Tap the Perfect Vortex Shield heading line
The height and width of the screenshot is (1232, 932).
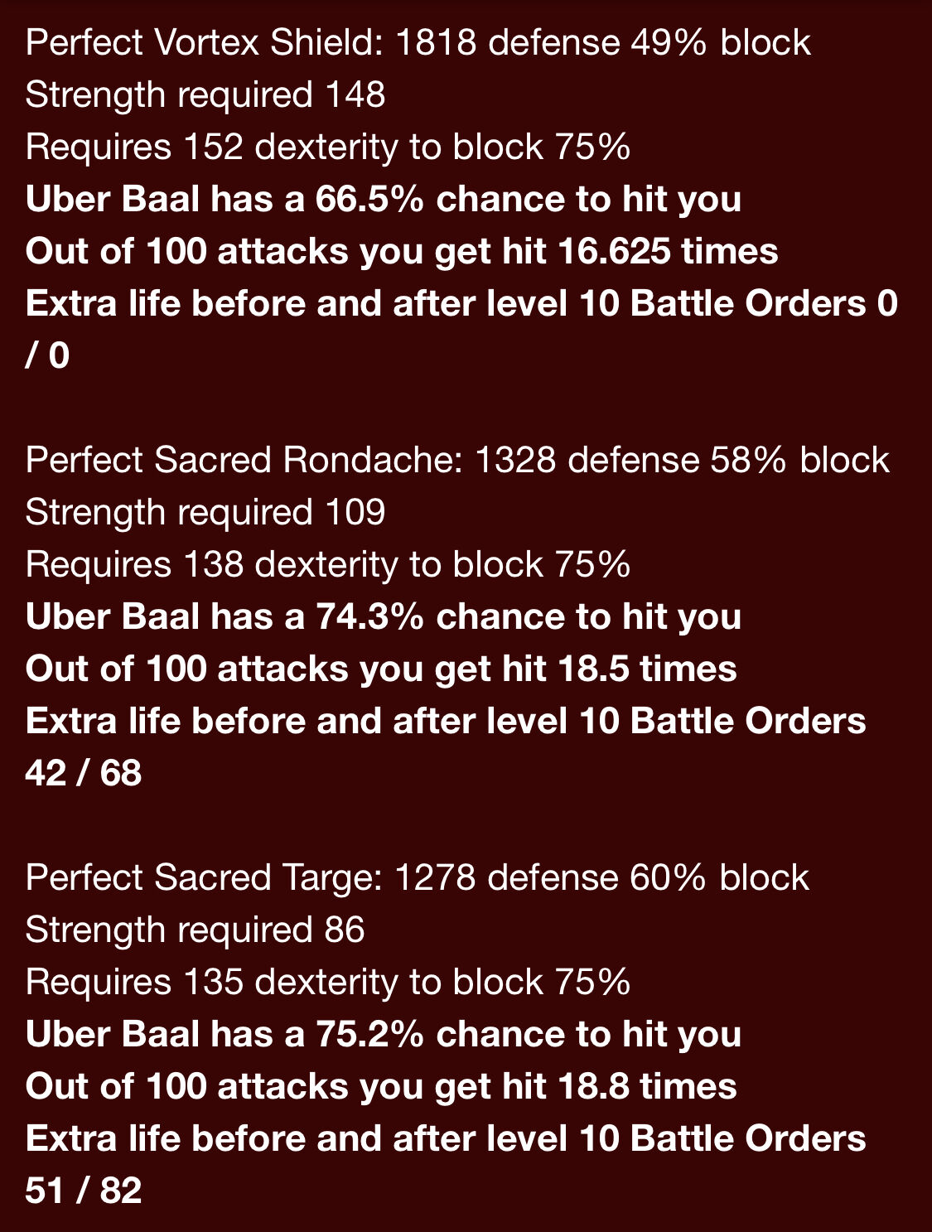pos(418,43)
